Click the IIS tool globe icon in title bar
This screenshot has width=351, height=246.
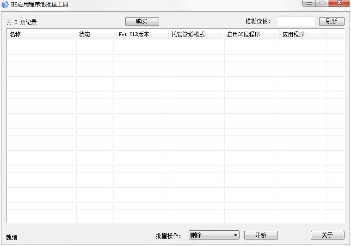pos(5,4)
